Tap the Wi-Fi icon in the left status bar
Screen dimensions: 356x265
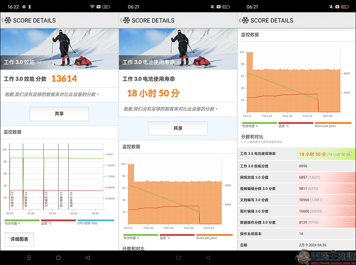(x=92, y=7)
